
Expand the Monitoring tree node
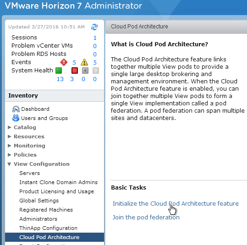pos(10,146)
